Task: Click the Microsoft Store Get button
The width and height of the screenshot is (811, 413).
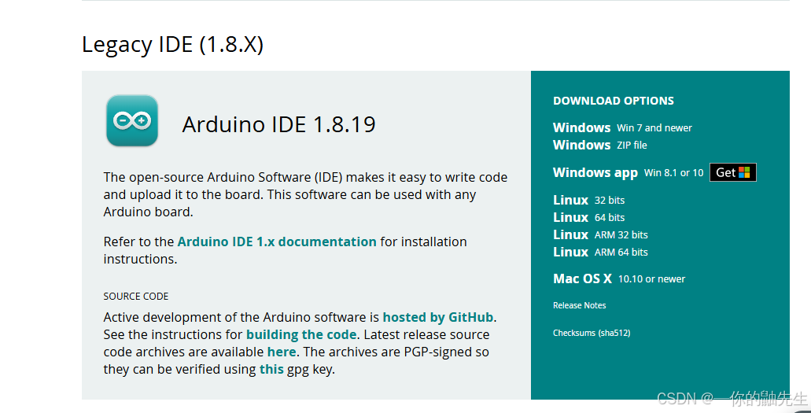Action: [x=733, y=172]
